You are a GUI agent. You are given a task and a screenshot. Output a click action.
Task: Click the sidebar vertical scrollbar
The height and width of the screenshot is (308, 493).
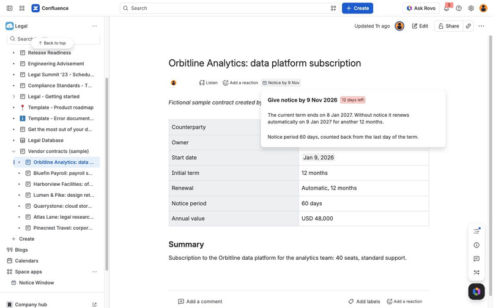[106, 174]
